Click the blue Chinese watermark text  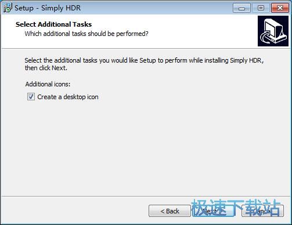click(236, 208)
